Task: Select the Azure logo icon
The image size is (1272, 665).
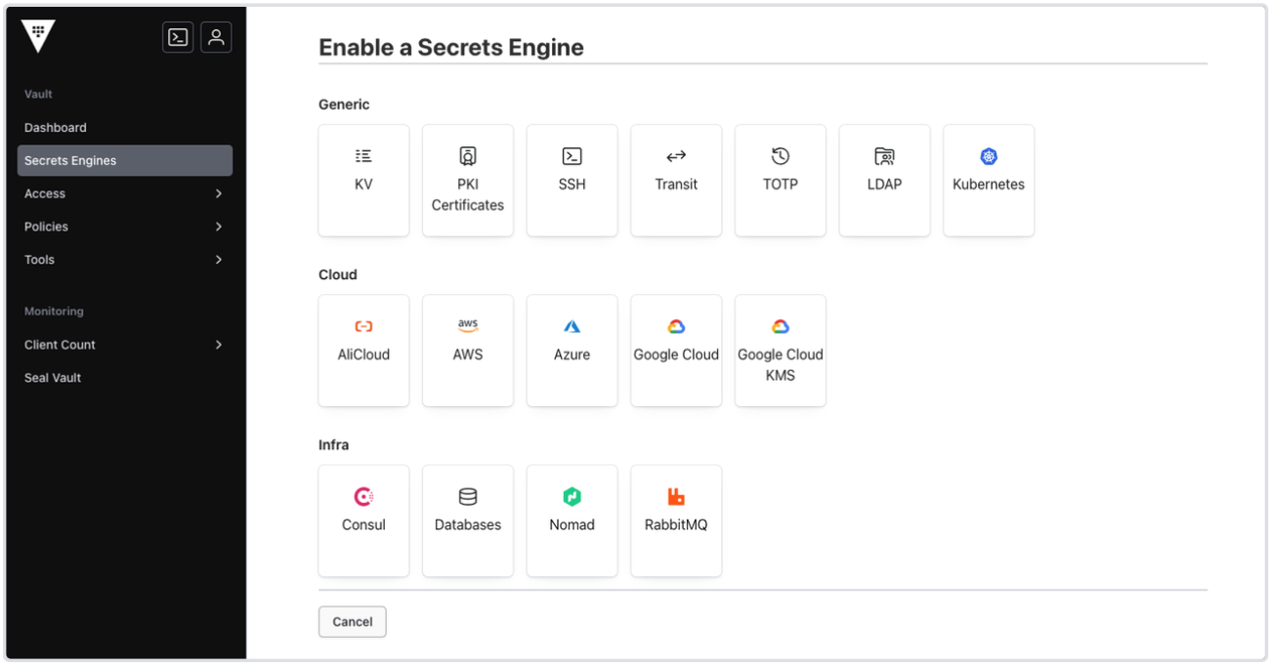Action: [572, 327]
